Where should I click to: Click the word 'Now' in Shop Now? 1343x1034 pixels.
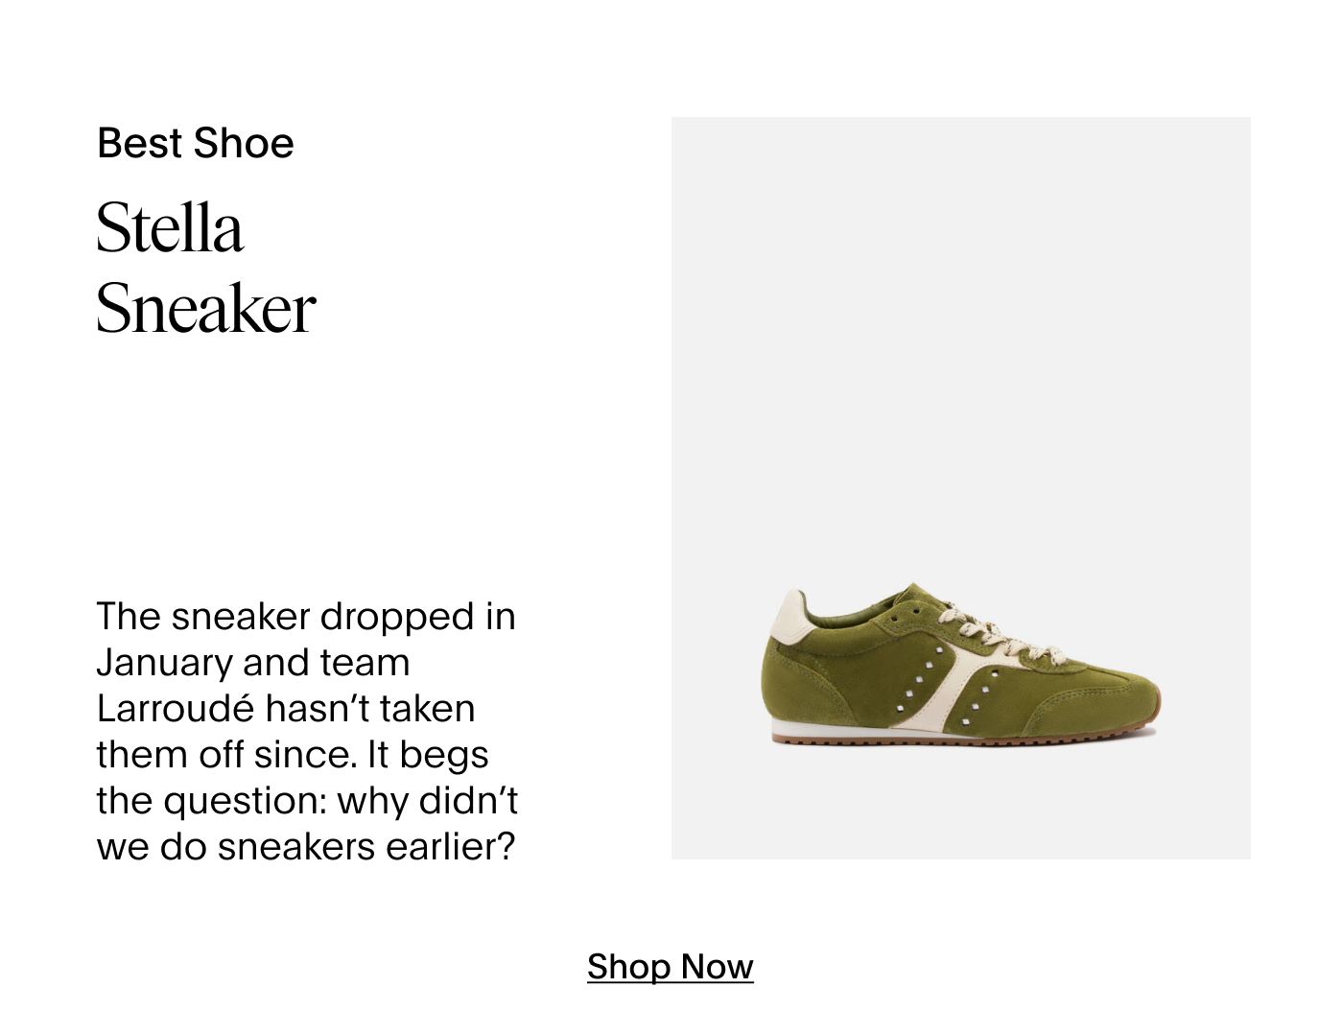[x=717, y=967]
